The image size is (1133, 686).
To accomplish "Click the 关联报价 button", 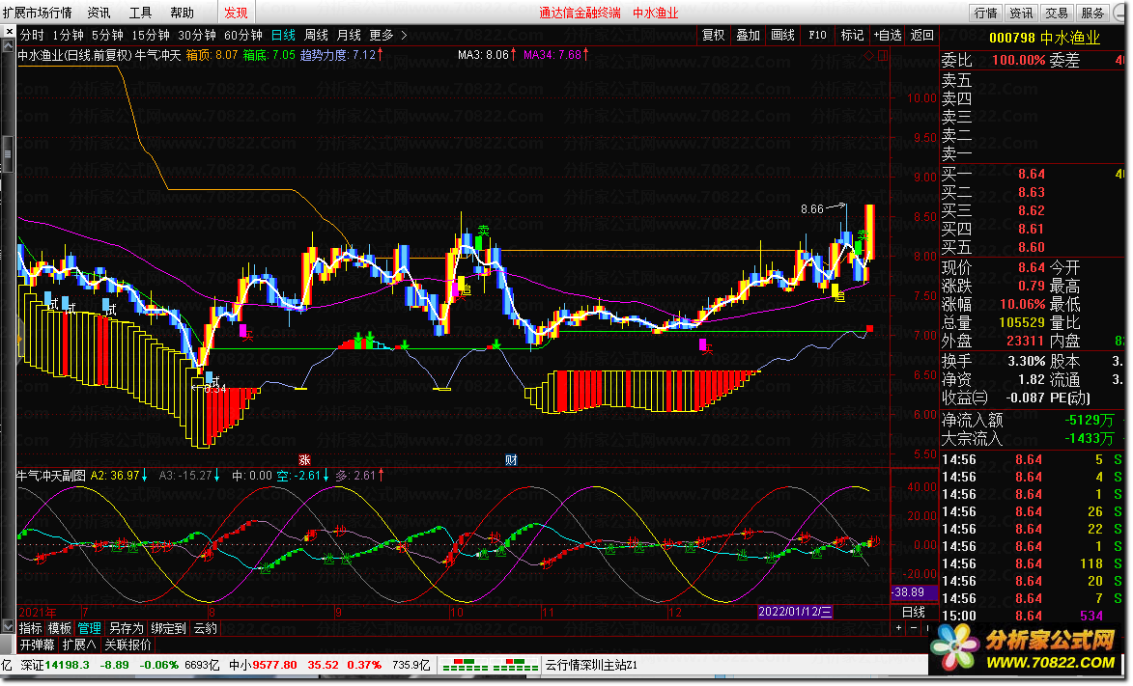I will pos(127,645).
